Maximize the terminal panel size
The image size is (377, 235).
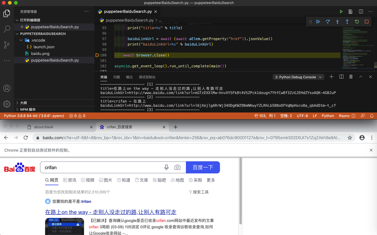361,77
